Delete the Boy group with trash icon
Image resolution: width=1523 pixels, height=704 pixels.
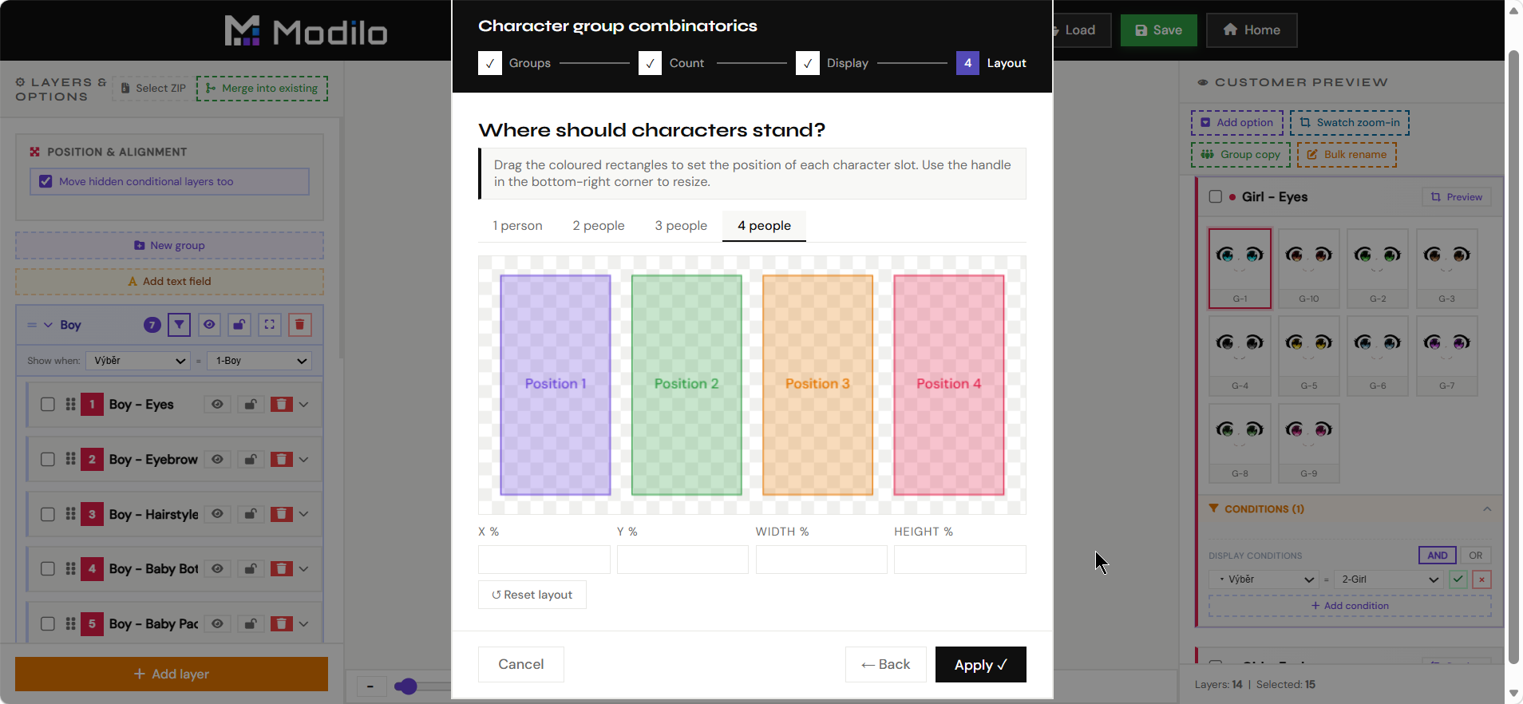click(x=300, y=325)
